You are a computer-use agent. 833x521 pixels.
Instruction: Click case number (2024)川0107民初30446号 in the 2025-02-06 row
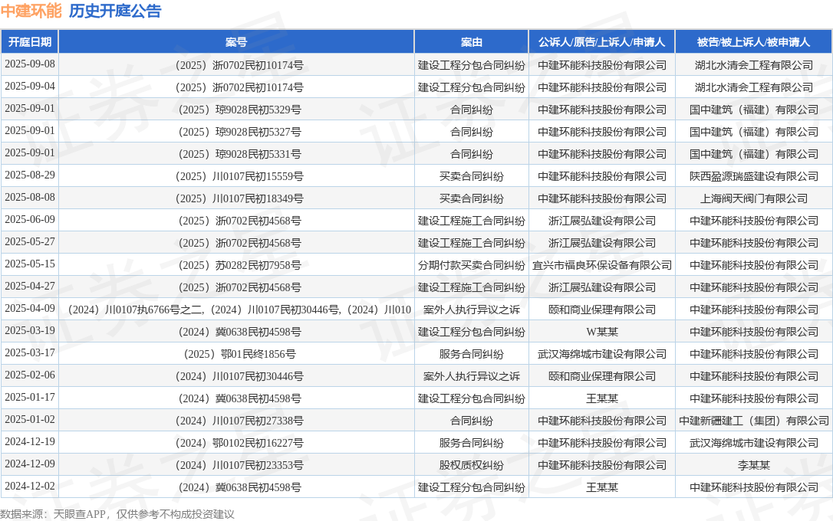click(239, 377)
